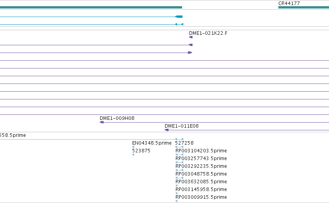Screen dimensions: 329x203
Task: Select the RP003009915.5prime label
Action: pos(201,197)
